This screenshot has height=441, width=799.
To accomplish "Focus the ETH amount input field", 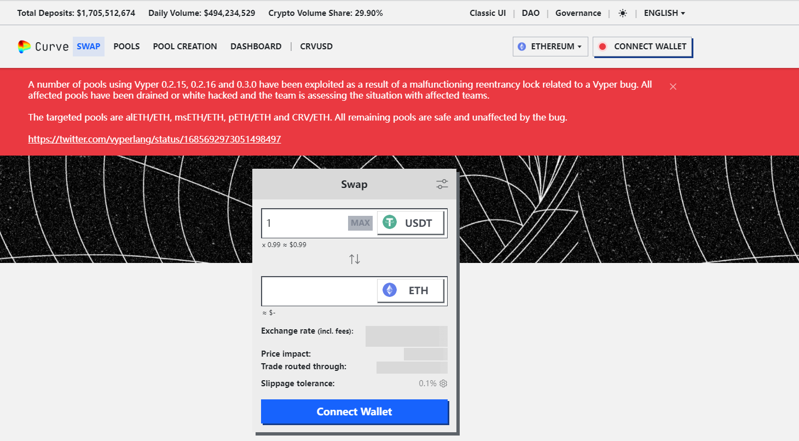I will (x=319, y=291).
